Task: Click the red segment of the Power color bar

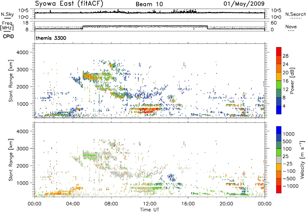Action: [x=279, y=51]
